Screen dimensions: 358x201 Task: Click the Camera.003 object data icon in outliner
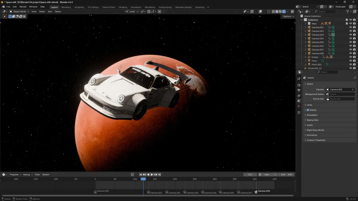tap(333, 35)
